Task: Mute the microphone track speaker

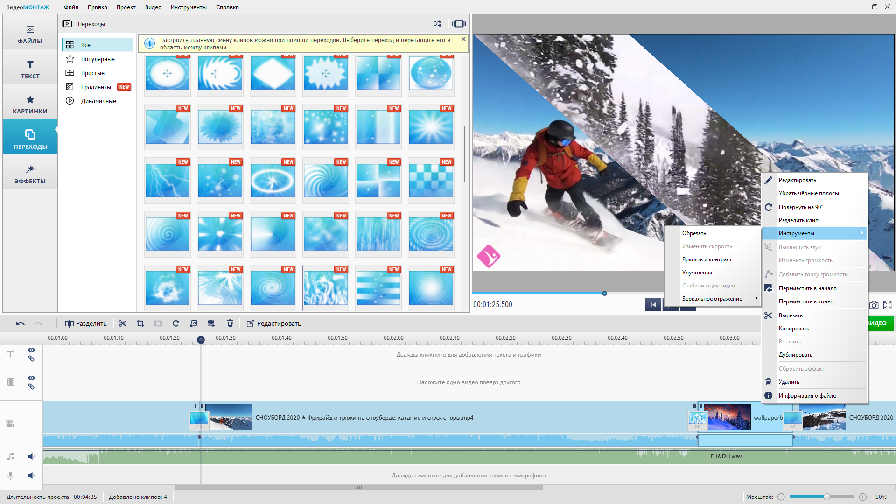Action: pos(31,476)
